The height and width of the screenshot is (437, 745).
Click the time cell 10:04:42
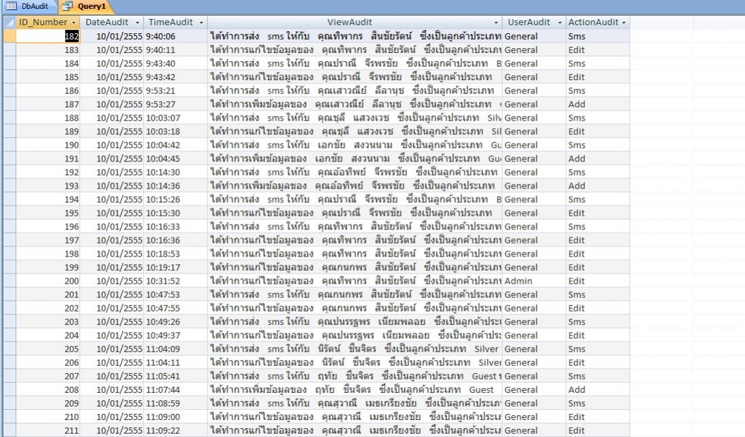pos(175,145)
